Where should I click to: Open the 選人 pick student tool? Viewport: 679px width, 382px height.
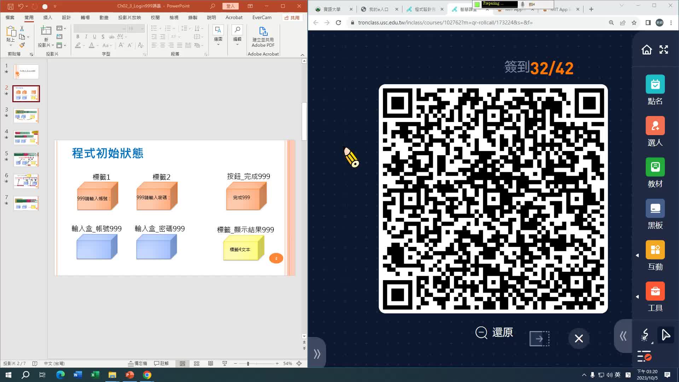point(655,131)
